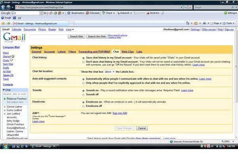
Task: Click the SnagIt toolbar icon
Action: (x=2, y=18)
